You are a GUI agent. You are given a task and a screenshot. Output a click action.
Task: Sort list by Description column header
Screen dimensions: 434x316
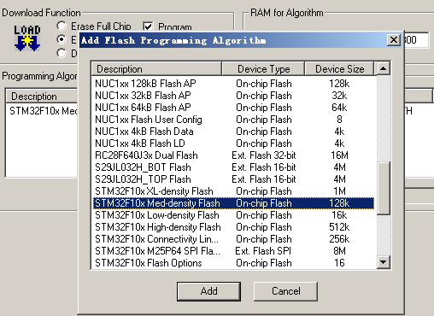point(156,69)
